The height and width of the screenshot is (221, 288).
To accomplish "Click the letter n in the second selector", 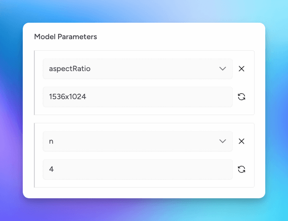I will point(51,142).
